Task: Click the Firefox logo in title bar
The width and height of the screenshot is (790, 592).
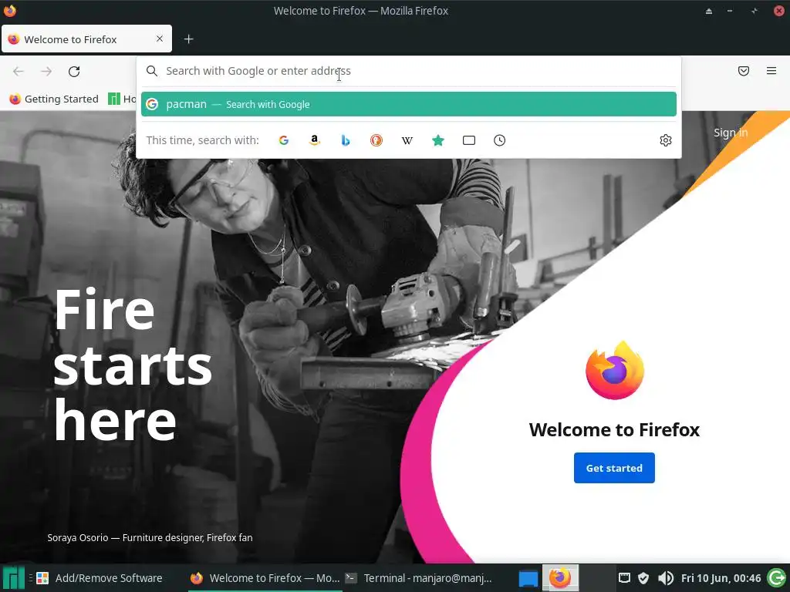Action: 9,10
